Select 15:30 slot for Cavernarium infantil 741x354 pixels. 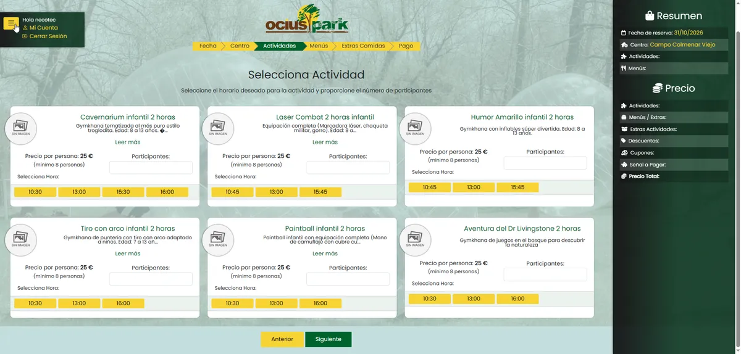pyautogui.click(x=124, y=192)
